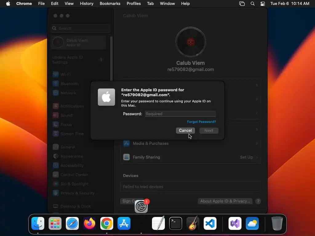Image resolution: width=315 pixels, height=236 pixels.
Task: Open the Help menu
Action: (x=185, y=4)
